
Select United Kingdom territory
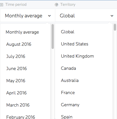77,56
